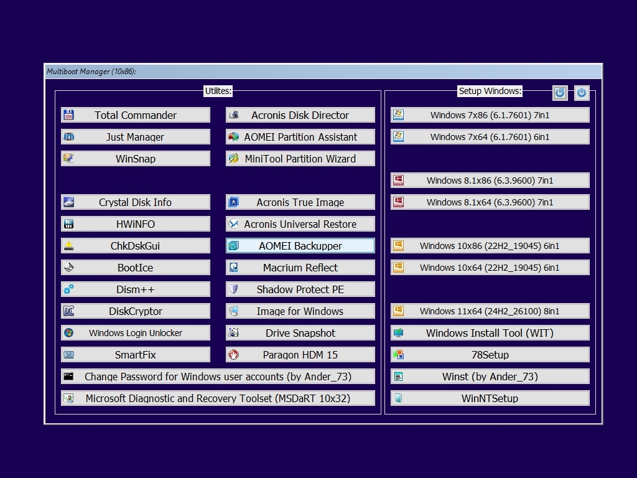Click the Image for Windows icon
The height and width of the screenshot is (478, 637).
pos(234,311)
